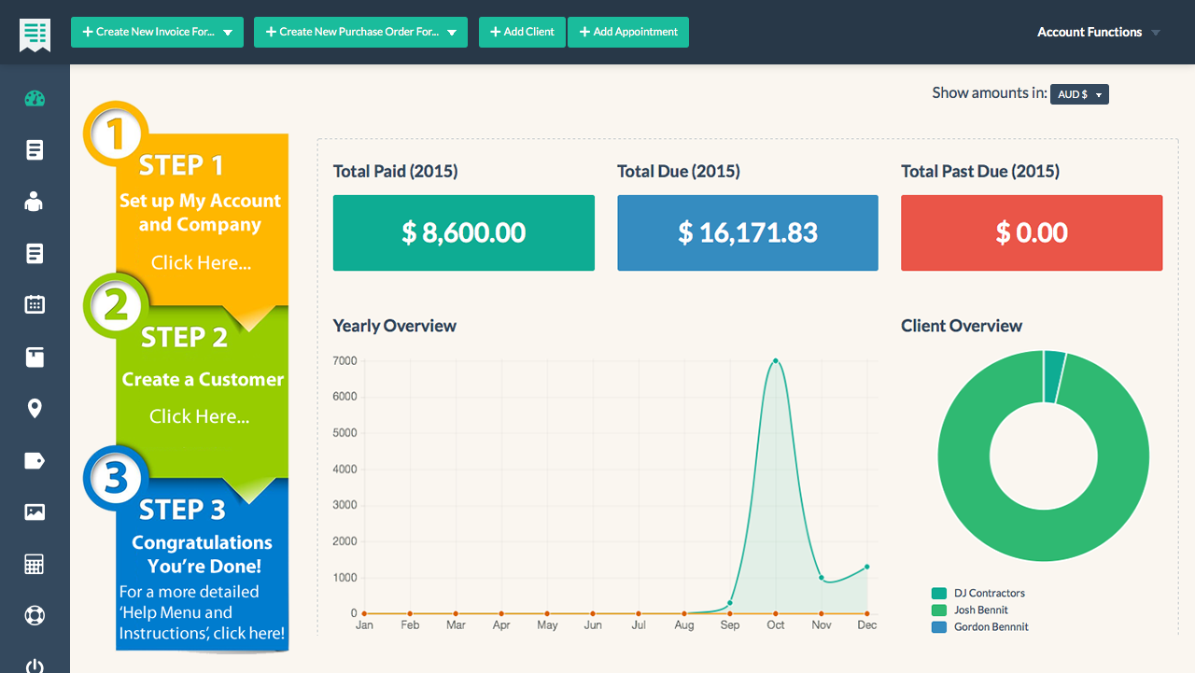Click the Add Appointment button
Image resolution: width=1195 pixels, height=673 pixels.
click(x=628, y=32)
